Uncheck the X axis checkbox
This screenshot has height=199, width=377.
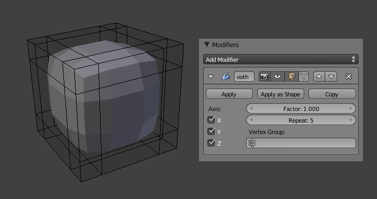211,120
